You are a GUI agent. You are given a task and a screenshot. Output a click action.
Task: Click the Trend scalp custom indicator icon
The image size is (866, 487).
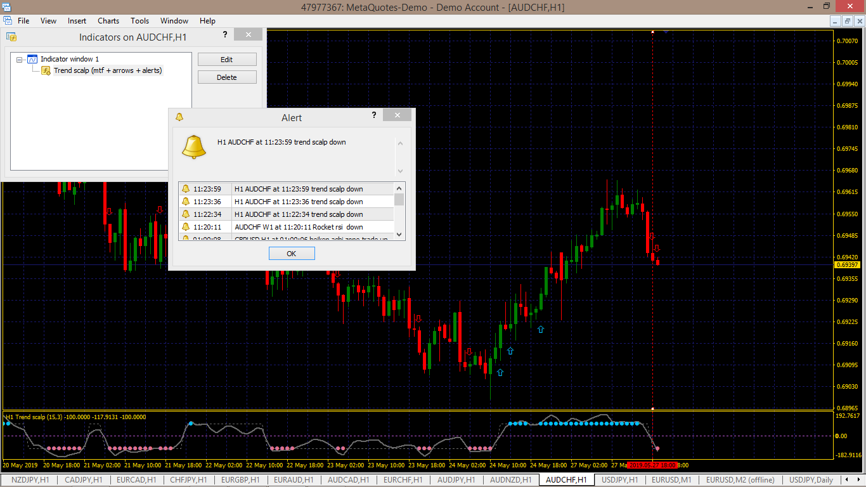46,70
